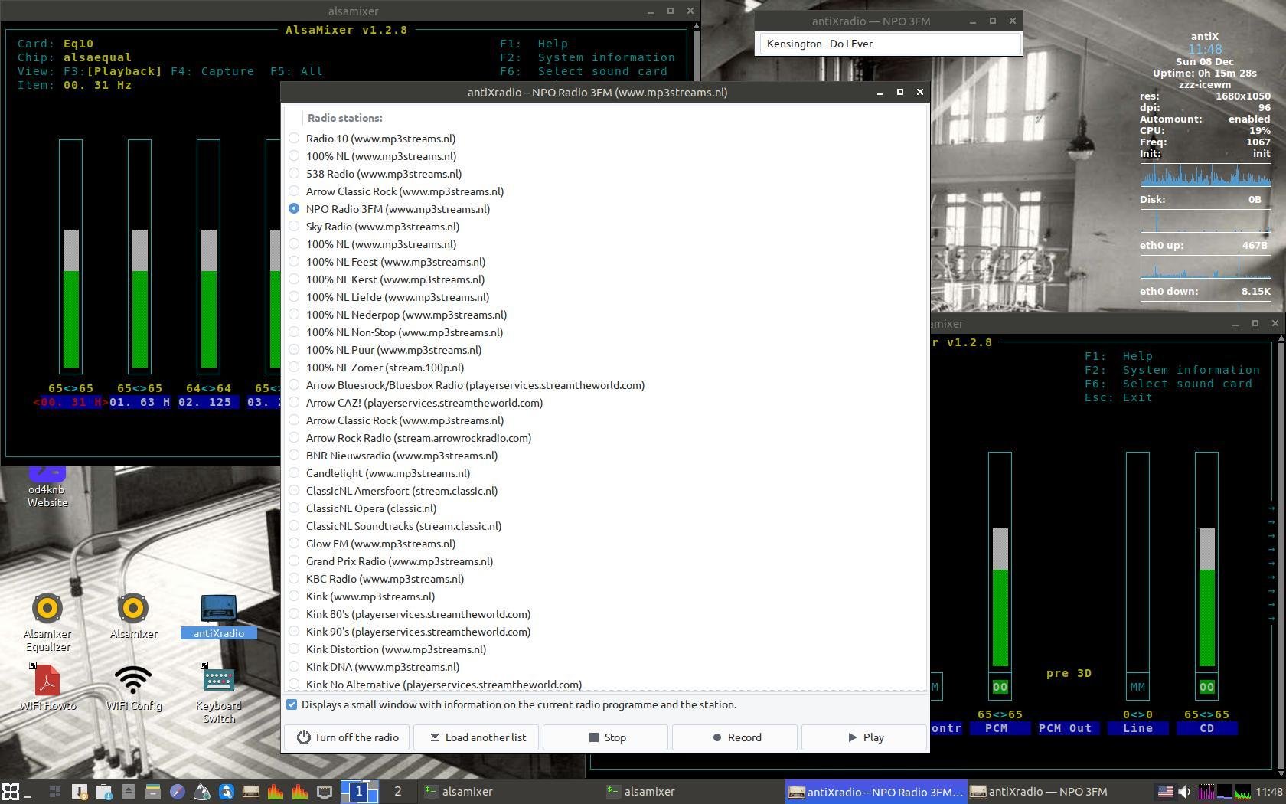Image resolution: width=1286 pixels, height=804 pixels.
Task: Activate the antiXradio – NPO Radio 3FM taskbar entry
Action: click(876, 792)
